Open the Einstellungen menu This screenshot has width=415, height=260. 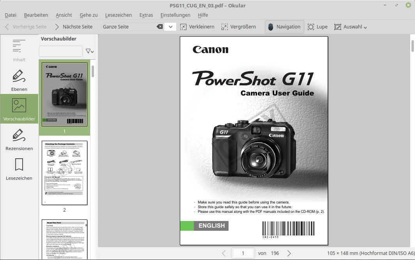pos(175,15)
